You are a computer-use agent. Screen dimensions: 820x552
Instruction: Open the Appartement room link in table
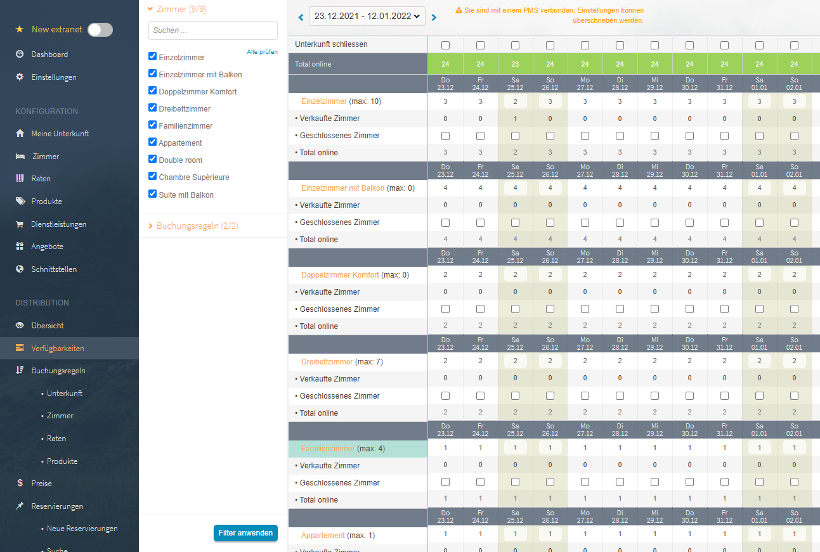tap(323, 536)
